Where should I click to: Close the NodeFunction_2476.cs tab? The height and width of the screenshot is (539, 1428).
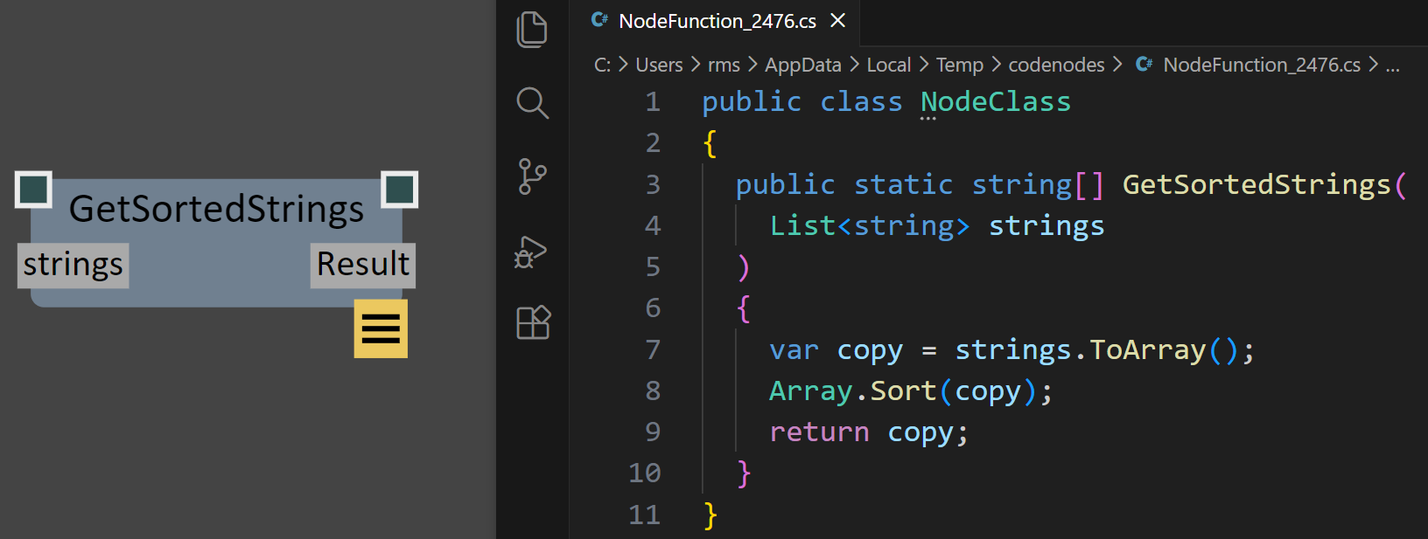837,20
